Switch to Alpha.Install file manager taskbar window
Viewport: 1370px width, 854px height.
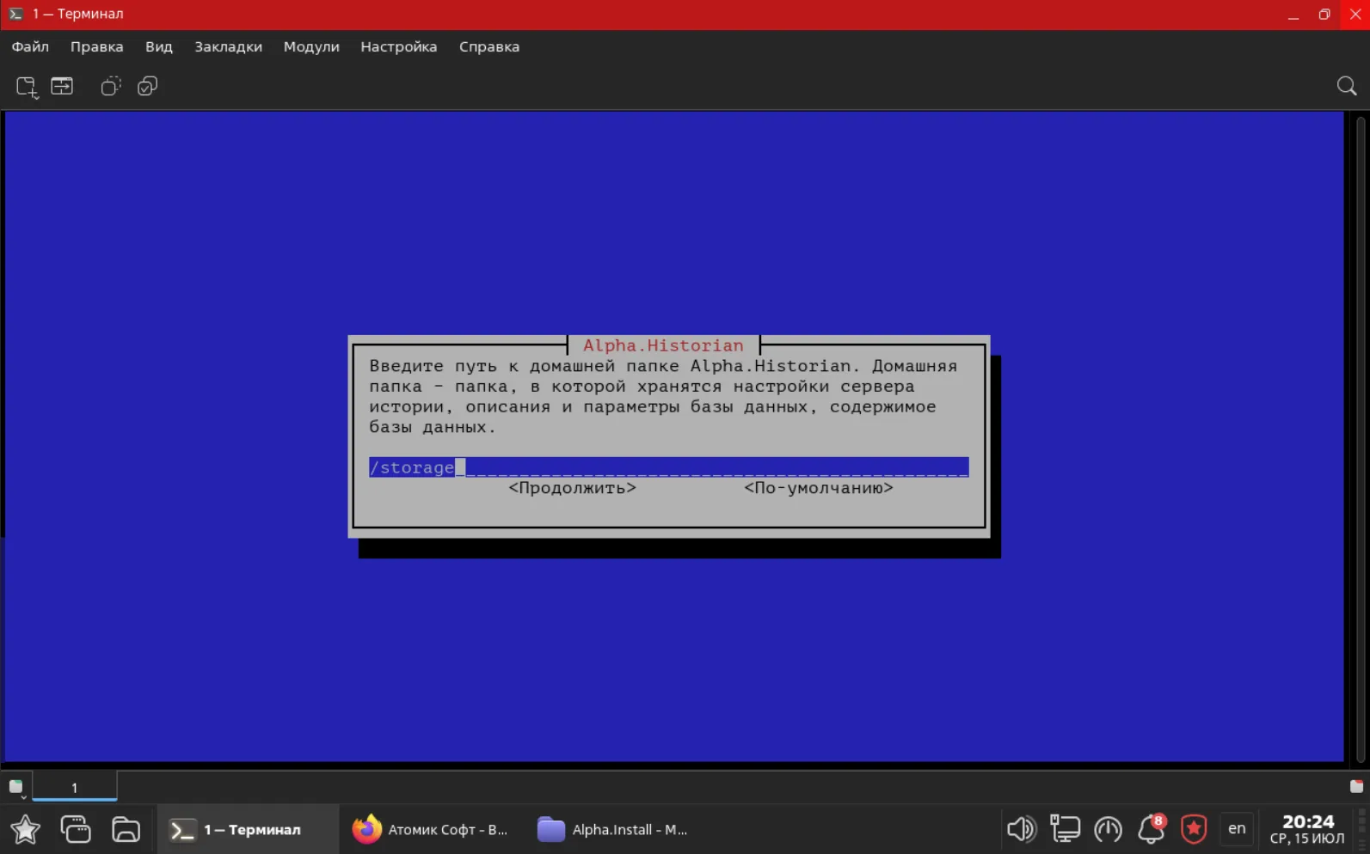612,829
